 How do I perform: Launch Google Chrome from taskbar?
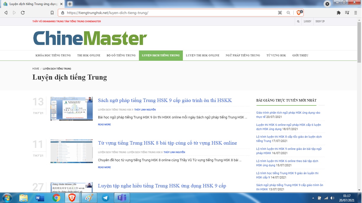56,198
